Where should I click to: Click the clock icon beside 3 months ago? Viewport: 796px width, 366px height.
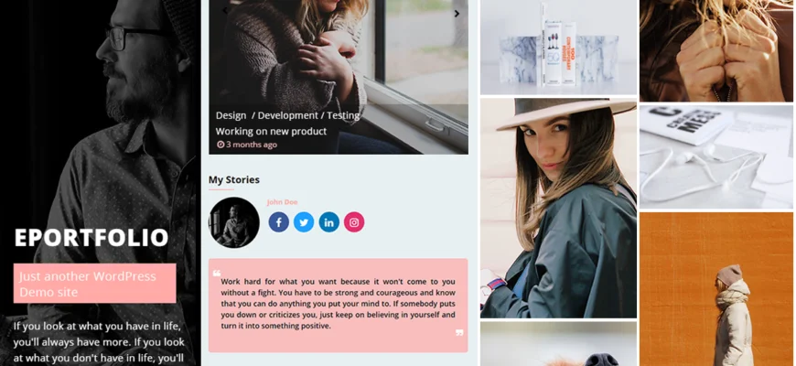(221, 145)
